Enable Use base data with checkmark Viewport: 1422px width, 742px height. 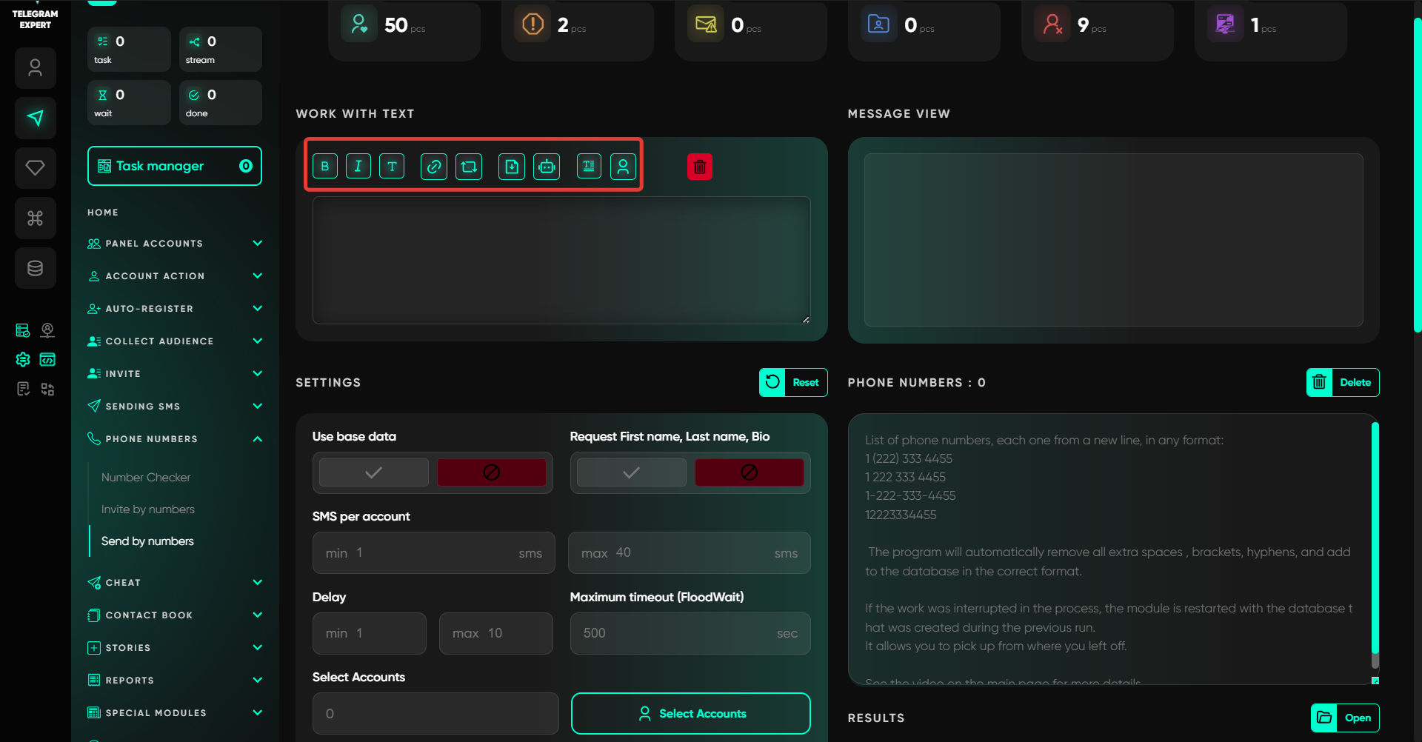click(374, 472)
